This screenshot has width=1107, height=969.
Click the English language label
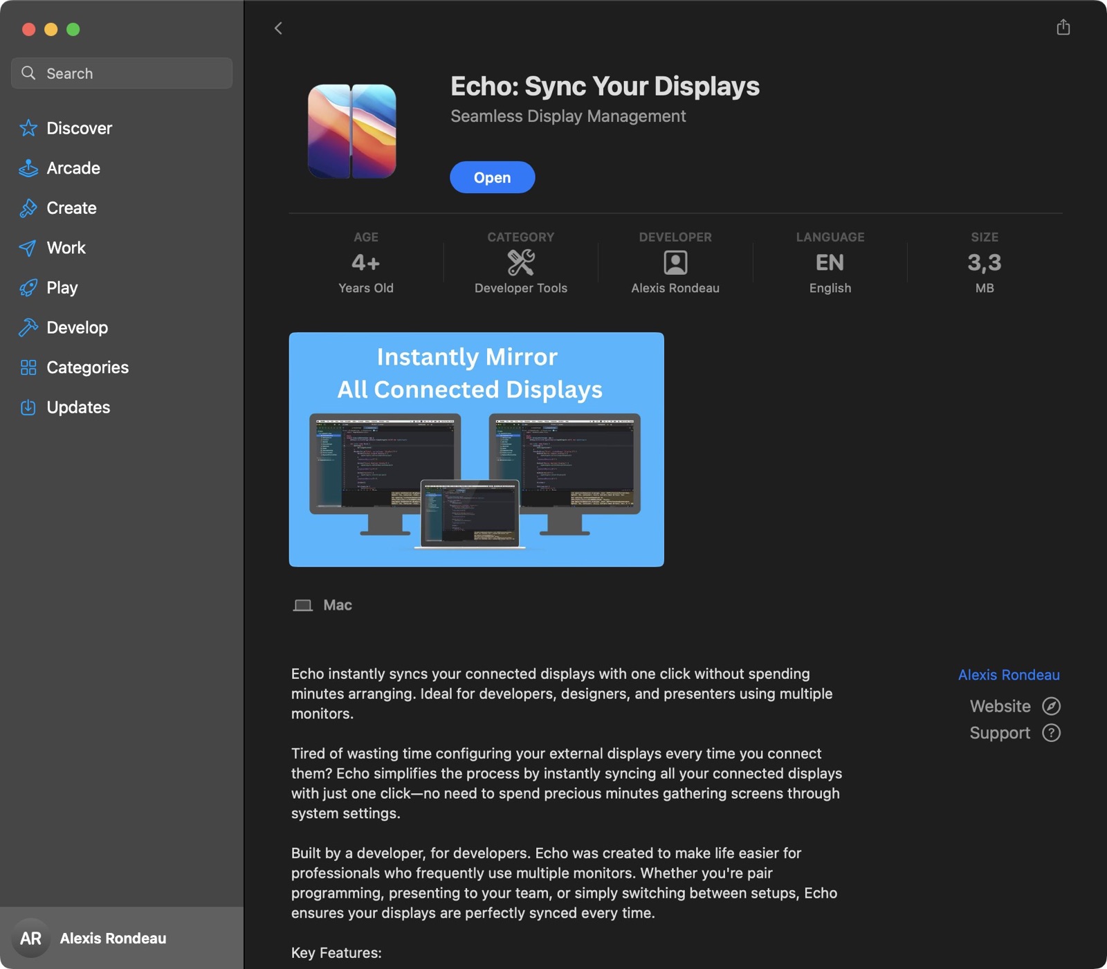click(x=830, y=288)
